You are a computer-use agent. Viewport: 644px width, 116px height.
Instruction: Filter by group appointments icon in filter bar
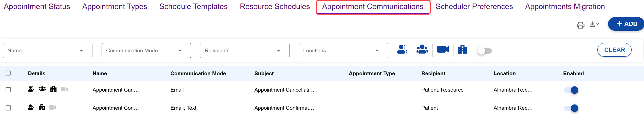[x=422, y=50]
